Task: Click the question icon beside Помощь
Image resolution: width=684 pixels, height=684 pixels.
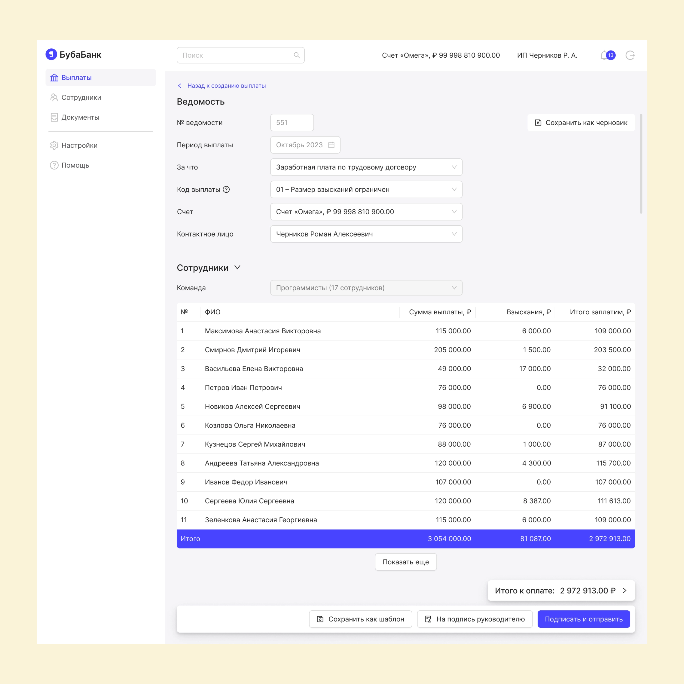Action: pos(54,165)
